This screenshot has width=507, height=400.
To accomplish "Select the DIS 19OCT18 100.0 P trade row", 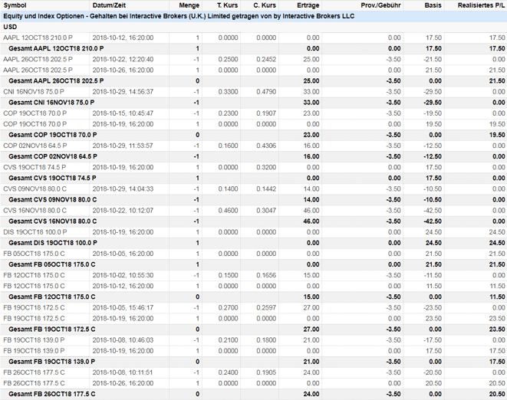I will coord(253,232).
